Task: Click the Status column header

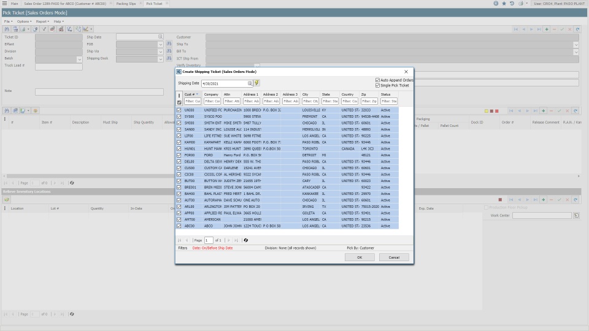Action: (385, 94)
